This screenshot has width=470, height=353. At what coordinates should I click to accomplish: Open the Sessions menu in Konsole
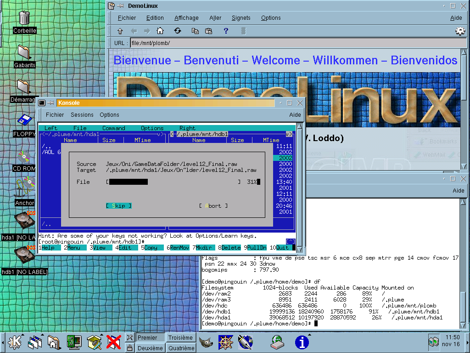82,115
